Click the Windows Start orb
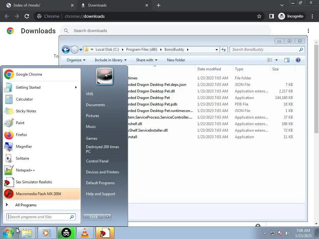The height and width of the screenshot is (239, 319). [8, 233]
